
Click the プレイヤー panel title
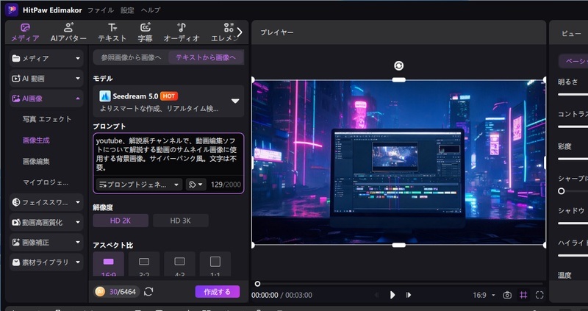pos(277,32)
